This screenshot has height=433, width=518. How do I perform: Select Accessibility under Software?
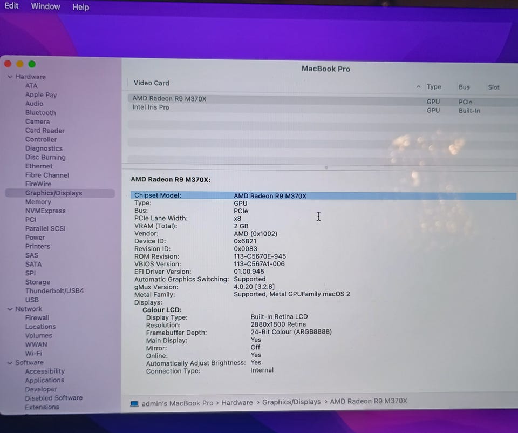coord(45,371)
